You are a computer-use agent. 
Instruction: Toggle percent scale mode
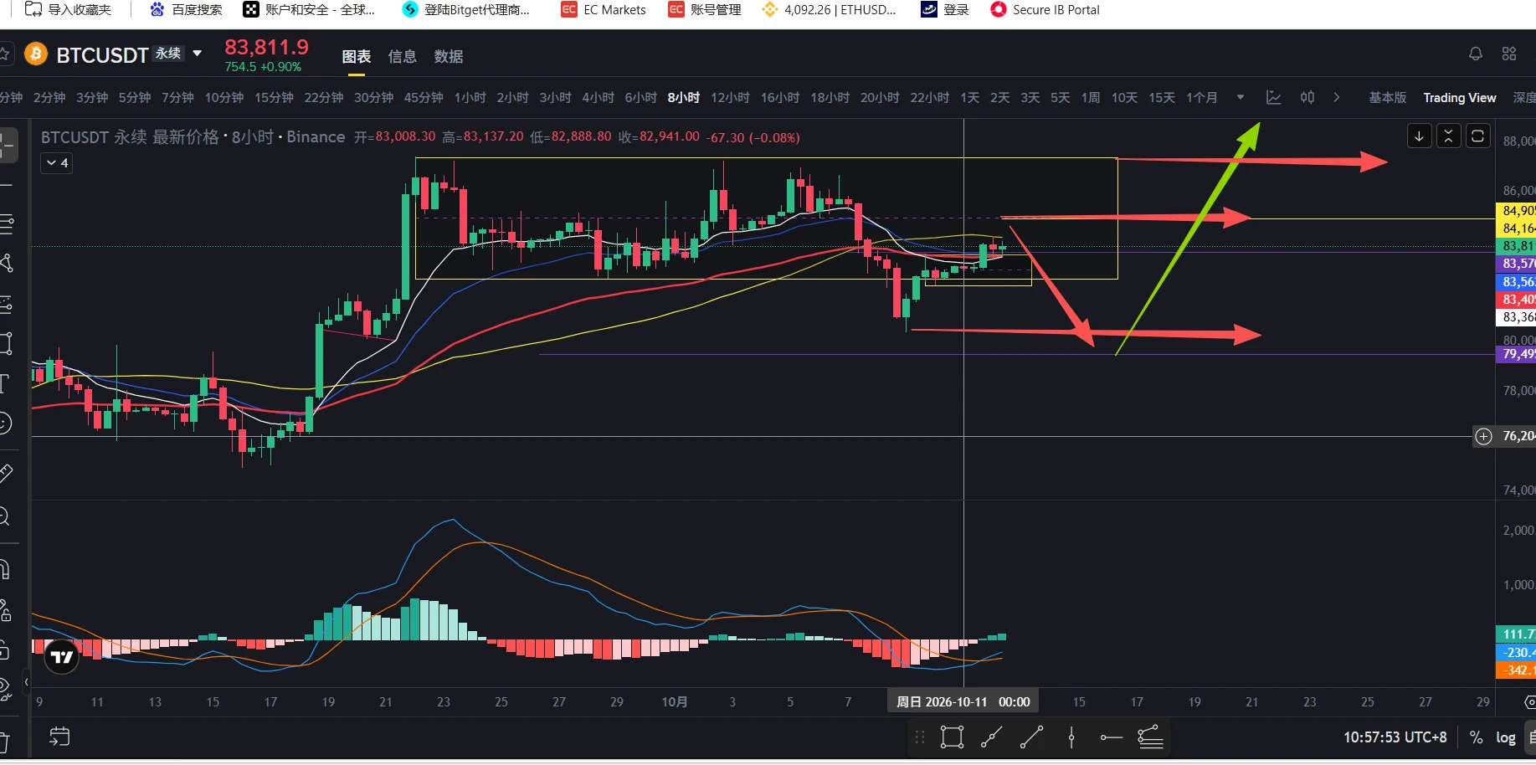click(1476, 737)
